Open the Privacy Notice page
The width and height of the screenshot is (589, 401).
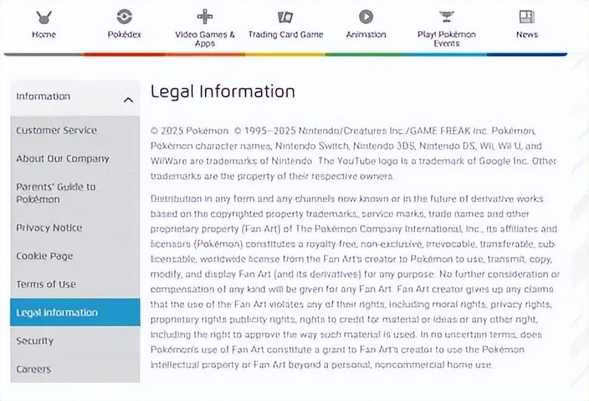[49, 228]
